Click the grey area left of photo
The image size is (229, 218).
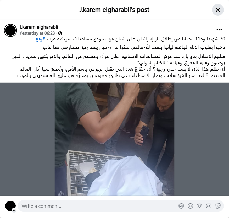(x=27, y=139)
